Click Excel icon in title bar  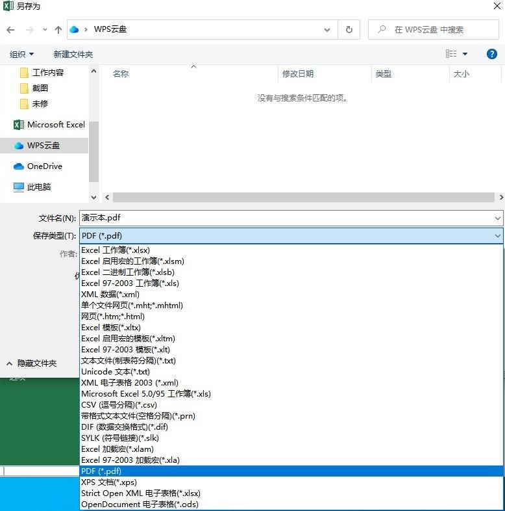8,6
